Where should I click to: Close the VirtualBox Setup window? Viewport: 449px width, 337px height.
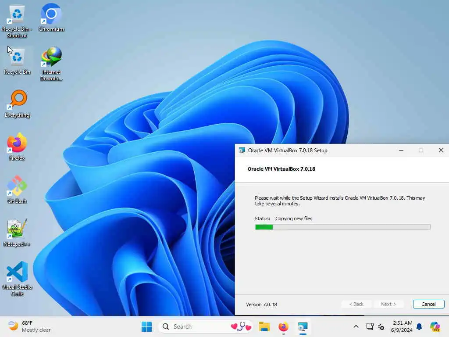(441, 150)
